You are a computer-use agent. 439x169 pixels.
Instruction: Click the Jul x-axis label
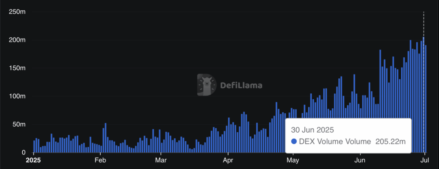point(425,160)
